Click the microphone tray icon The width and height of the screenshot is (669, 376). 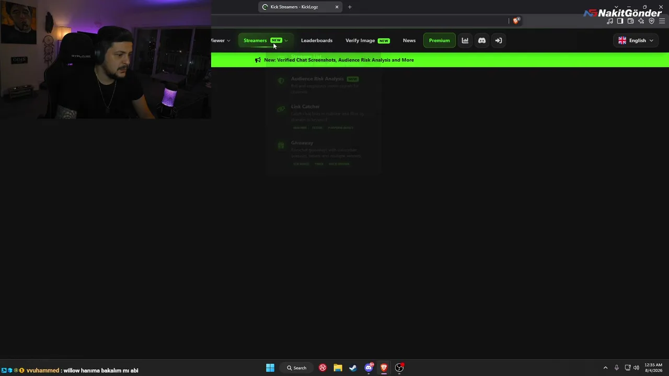[617, 368]
